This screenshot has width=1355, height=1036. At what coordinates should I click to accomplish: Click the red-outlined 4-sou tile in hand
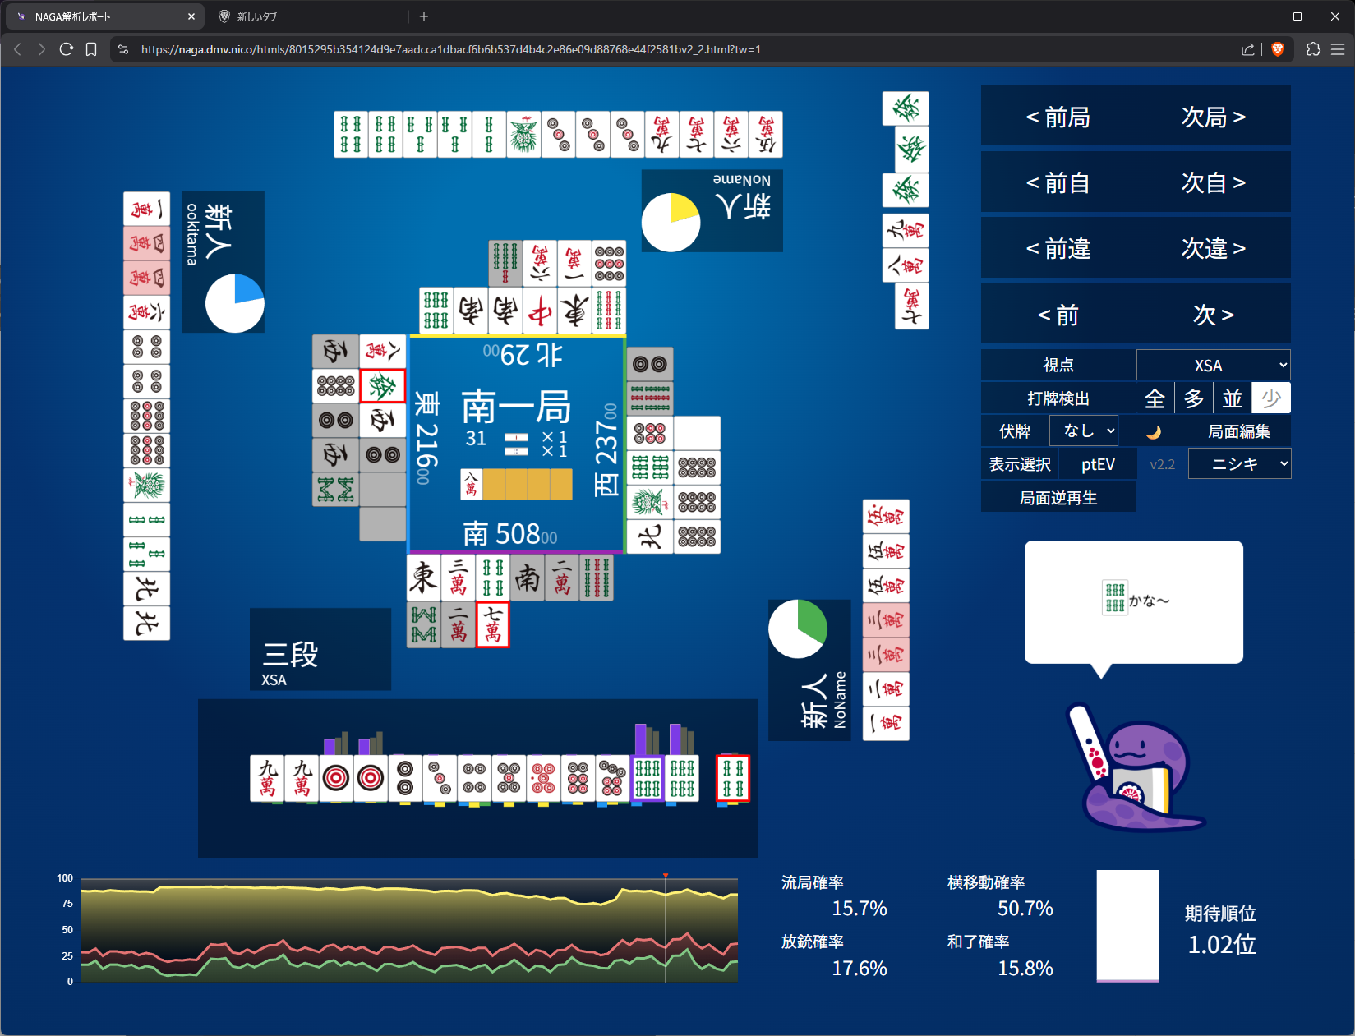(x=733, y=777)
